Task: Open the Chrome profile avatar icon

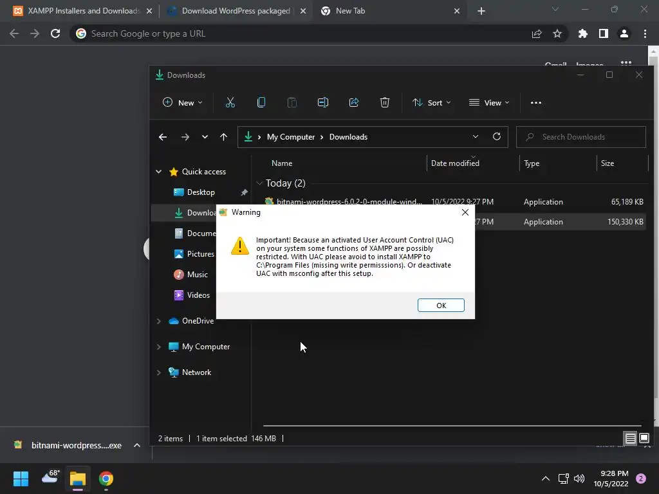Action: click(x=624, y=33)
